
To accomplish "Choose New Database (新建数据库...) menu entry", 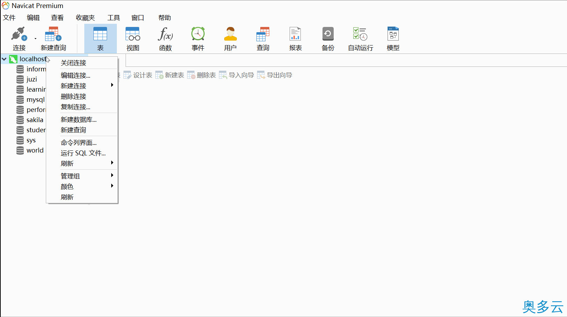I will tap(82, 120).
